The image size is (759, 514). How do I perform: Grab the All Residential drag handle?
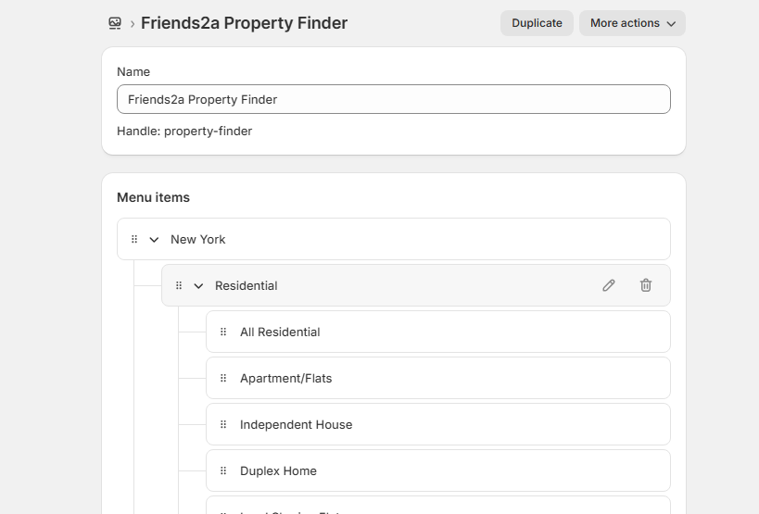tap(223, 332)
